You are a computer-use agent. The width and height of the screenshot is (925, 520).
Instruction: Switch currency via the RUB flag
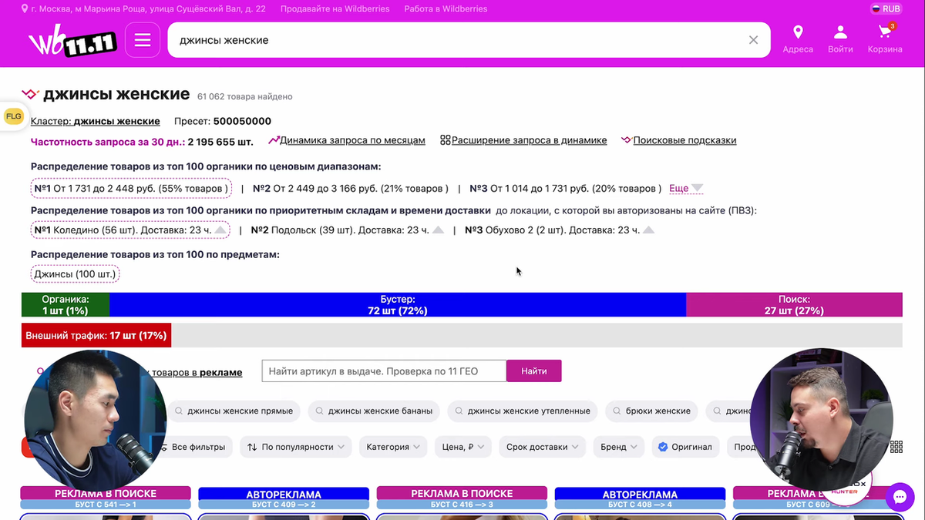886,8
